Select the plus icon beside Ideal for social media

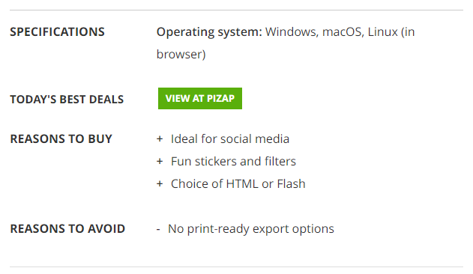[160, 139]
